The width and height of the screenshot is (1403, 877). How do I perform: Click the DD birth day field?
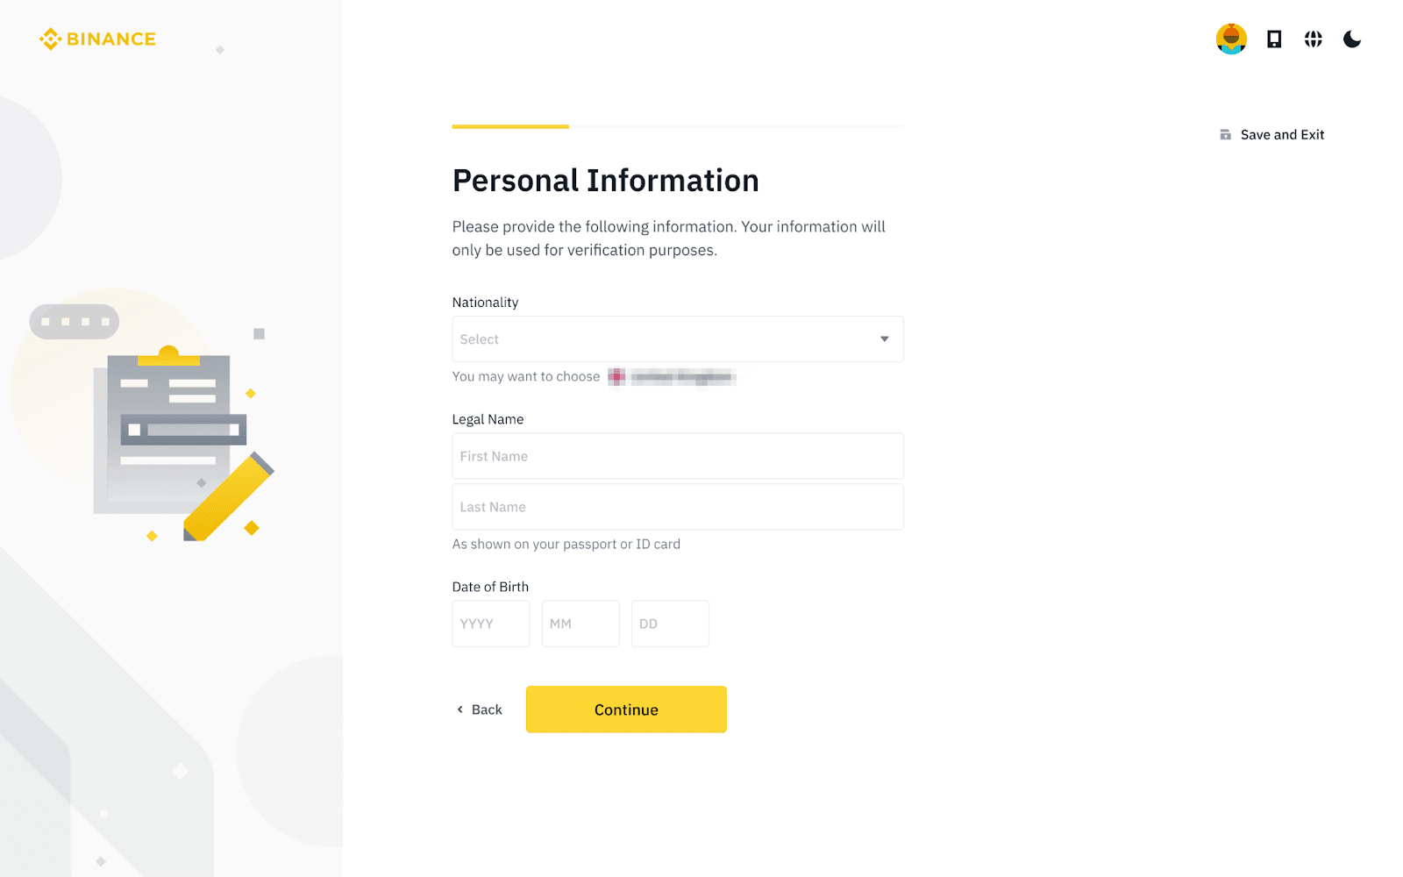[x=669, y=624]
